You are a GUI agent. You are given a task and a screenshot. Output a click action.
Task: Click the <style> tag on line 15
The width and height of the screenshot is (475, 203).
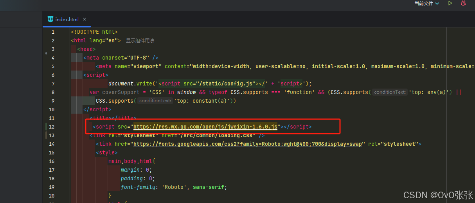[x=107, y=152]
